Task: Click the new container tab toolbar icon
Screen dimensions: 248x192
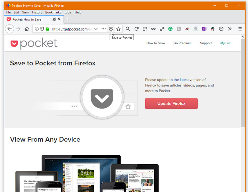Action: [145, 29]
